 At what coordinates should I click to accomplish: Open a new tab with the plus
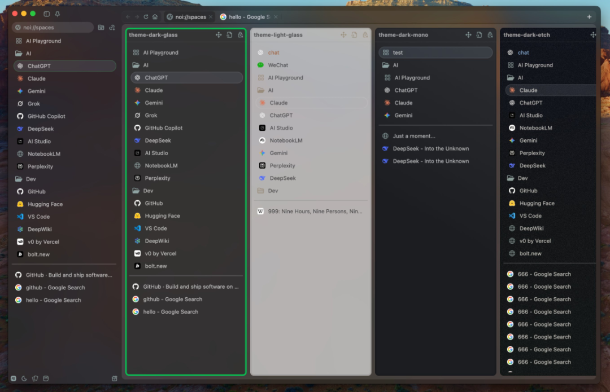coord(589,17)
